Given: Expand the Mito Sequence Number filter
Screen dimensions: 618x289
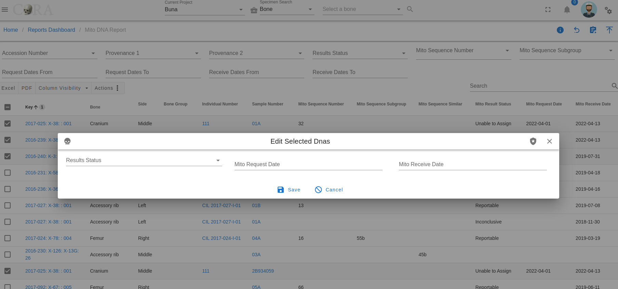Looking at the screenshot, I should [x=463, y=50].
